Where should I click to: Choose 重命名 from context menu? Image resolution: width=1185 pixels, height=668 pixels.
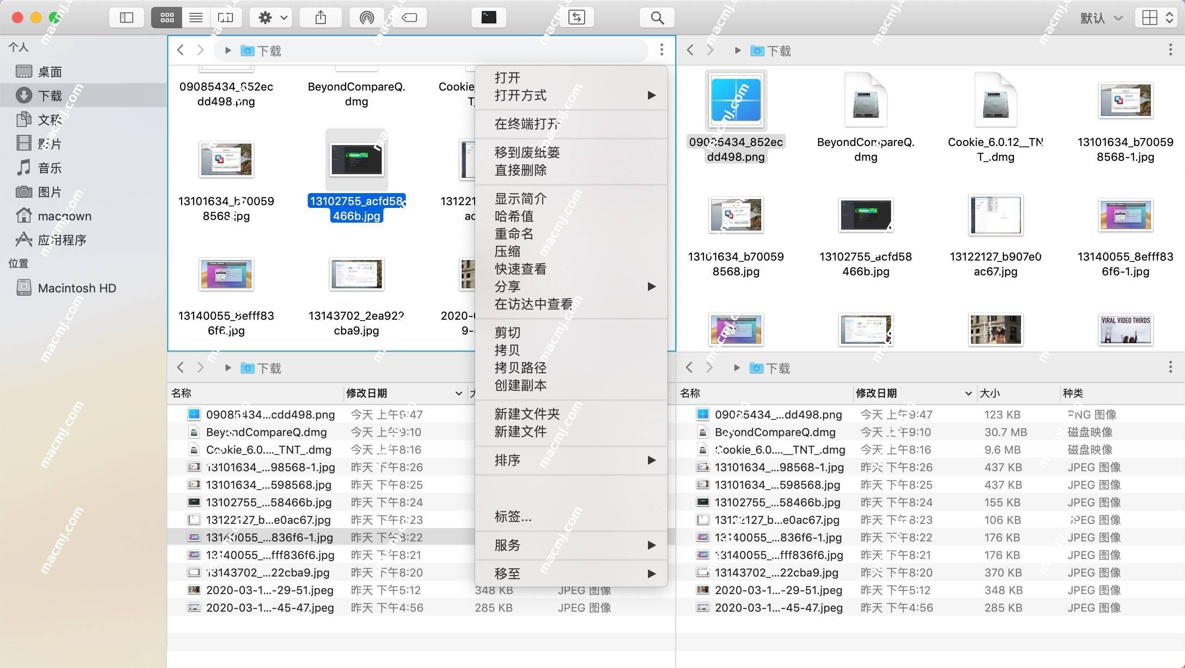click(571, 234)
